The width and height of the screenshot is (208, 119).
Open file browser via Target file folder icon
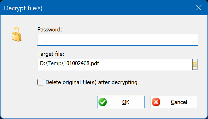[x=195, y=64]
